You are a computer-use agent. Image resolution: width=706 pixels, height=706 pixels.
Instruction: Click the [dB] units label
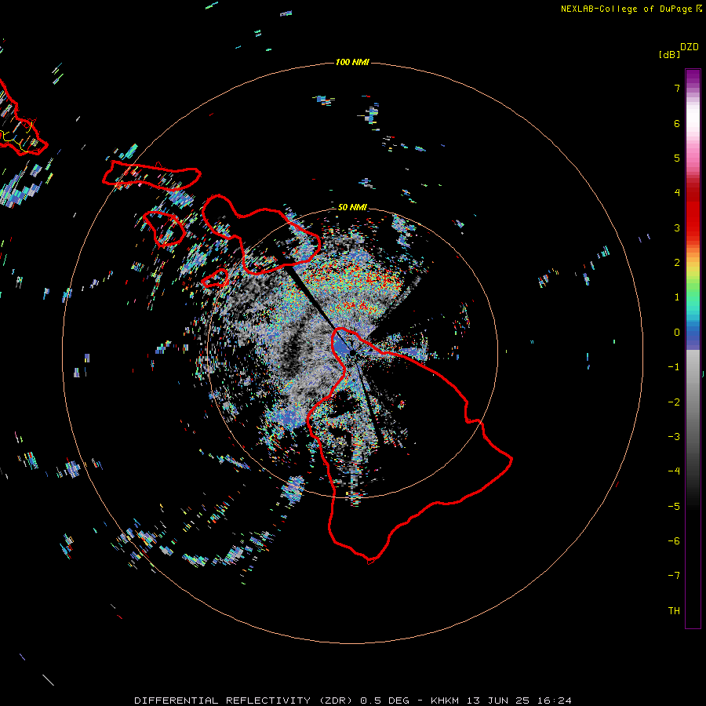pos(669,54)
